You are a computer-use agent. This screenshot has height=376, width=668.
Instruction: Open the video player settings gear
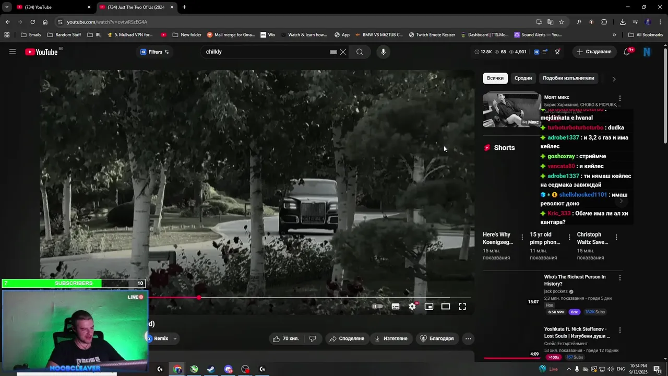point(412,307)
